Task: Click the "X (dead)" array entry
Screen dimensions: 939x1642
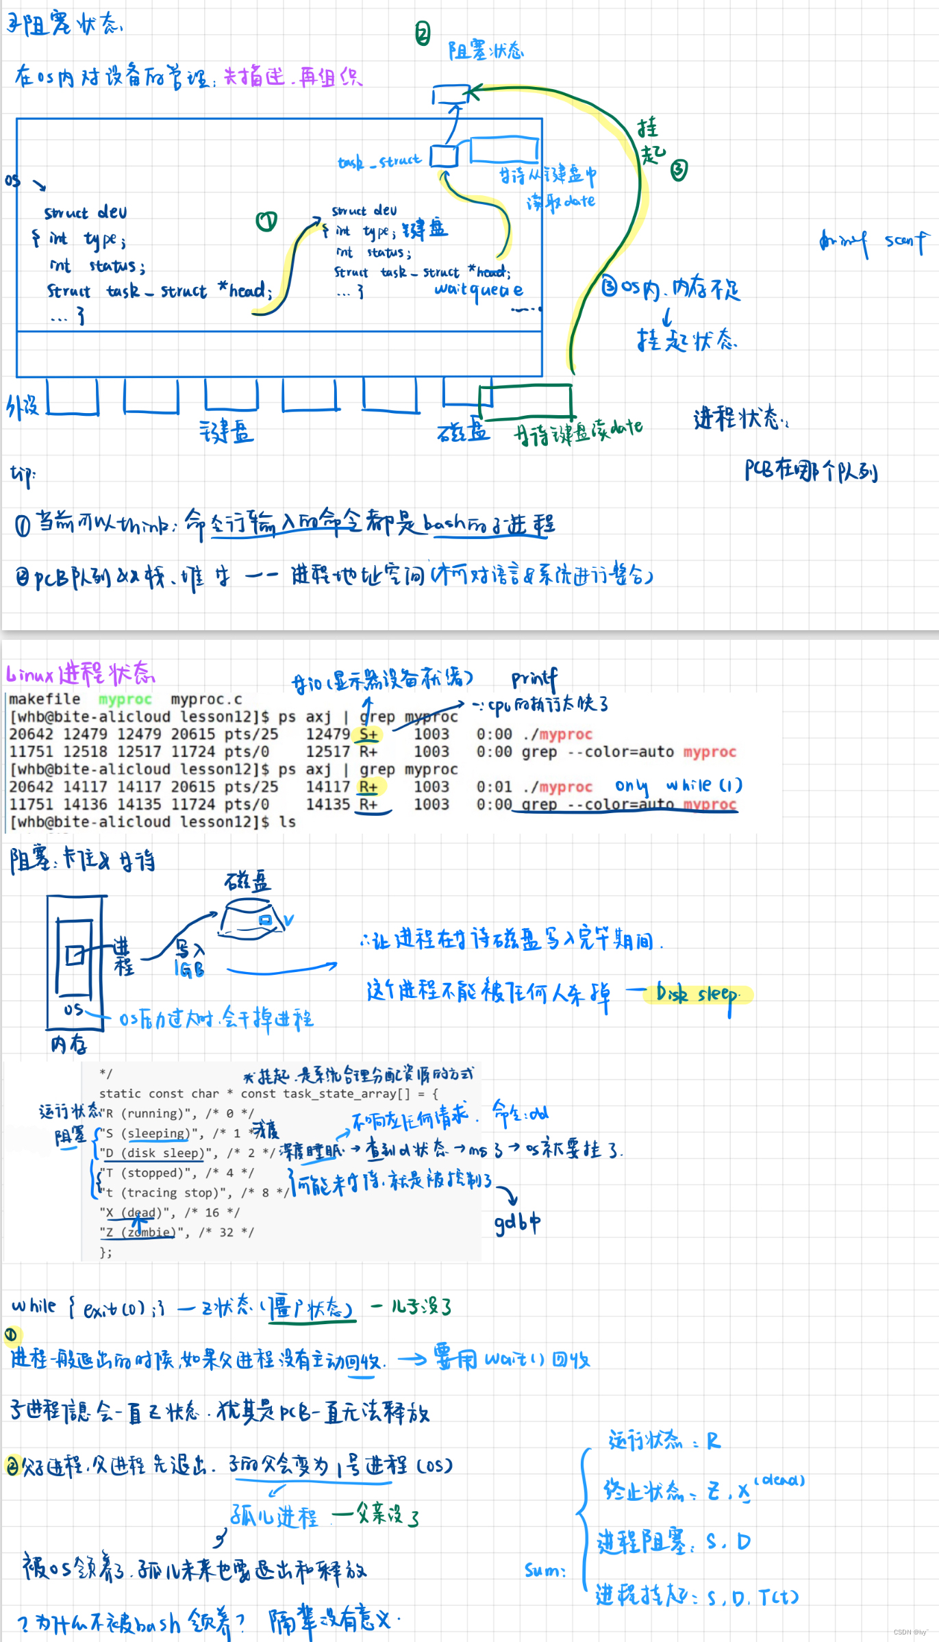Action: (x=137, y=1212)
